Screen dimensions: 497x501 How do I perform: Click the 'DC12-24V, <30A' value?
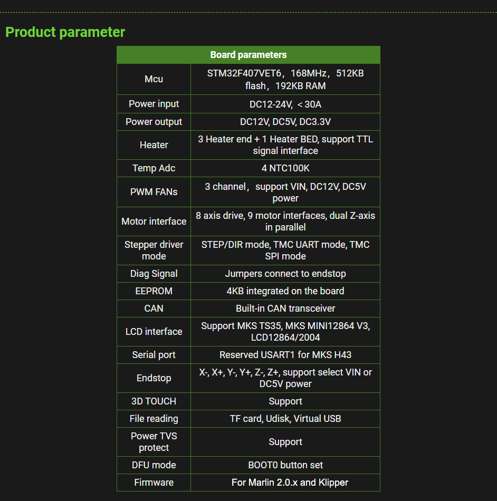click(x=285, y=104)
